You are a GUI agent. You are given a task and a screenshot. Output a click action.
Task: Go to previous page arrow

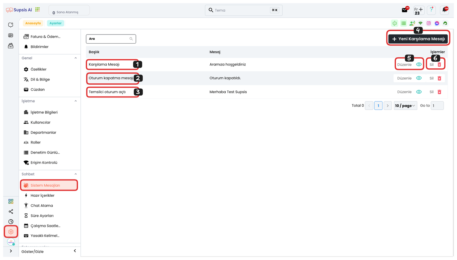pyautogui.click(x=369, y=106)
